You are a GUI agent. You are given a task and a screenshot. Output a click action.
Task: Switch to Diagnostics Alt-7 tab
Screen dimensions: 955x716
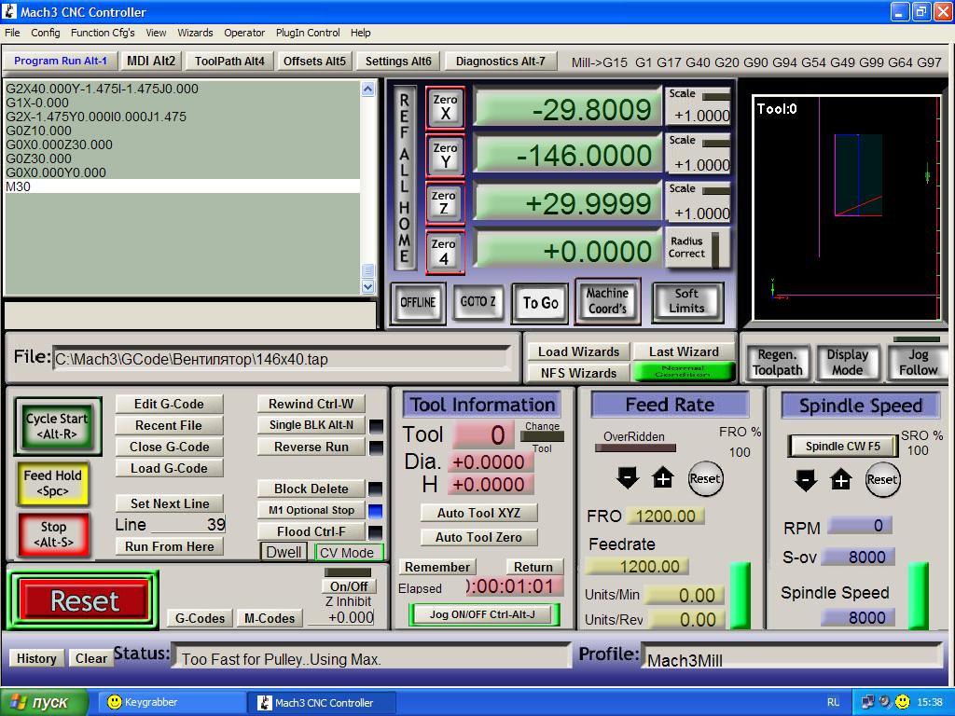(501, 61)
